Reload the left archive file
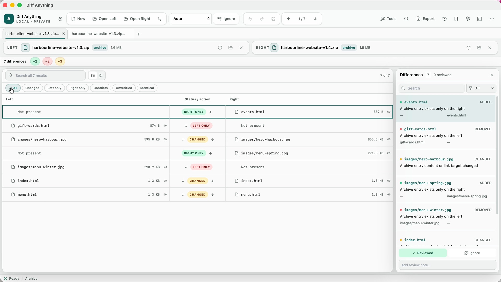501x282 pixels. (220, 48)
